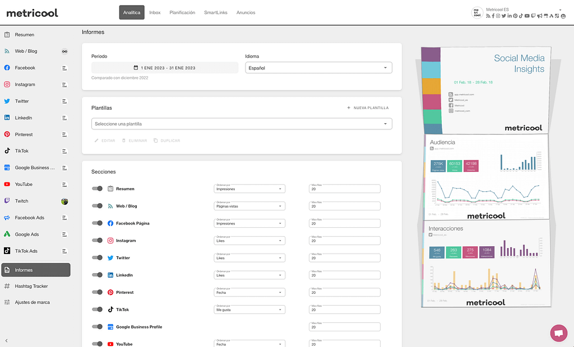Screen dimensions: 574x347
Task: Collapse the sidebar with the arrow icon
Action: point(7,340)
